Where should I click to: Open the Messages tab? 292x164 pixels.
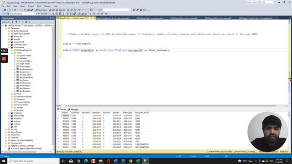pos(73,109)
